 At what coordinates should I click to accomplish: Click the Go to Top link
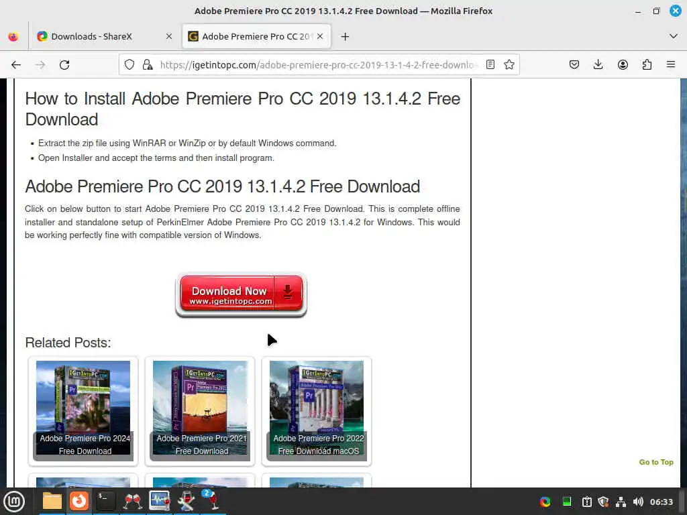(x=656, y=462)
